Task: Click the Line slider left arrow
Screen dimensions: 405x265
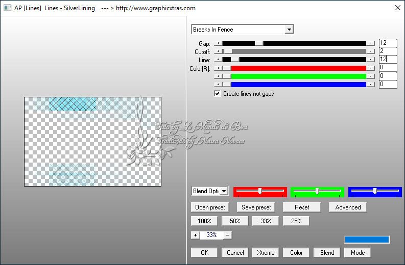Action: (x=218, y=60)
